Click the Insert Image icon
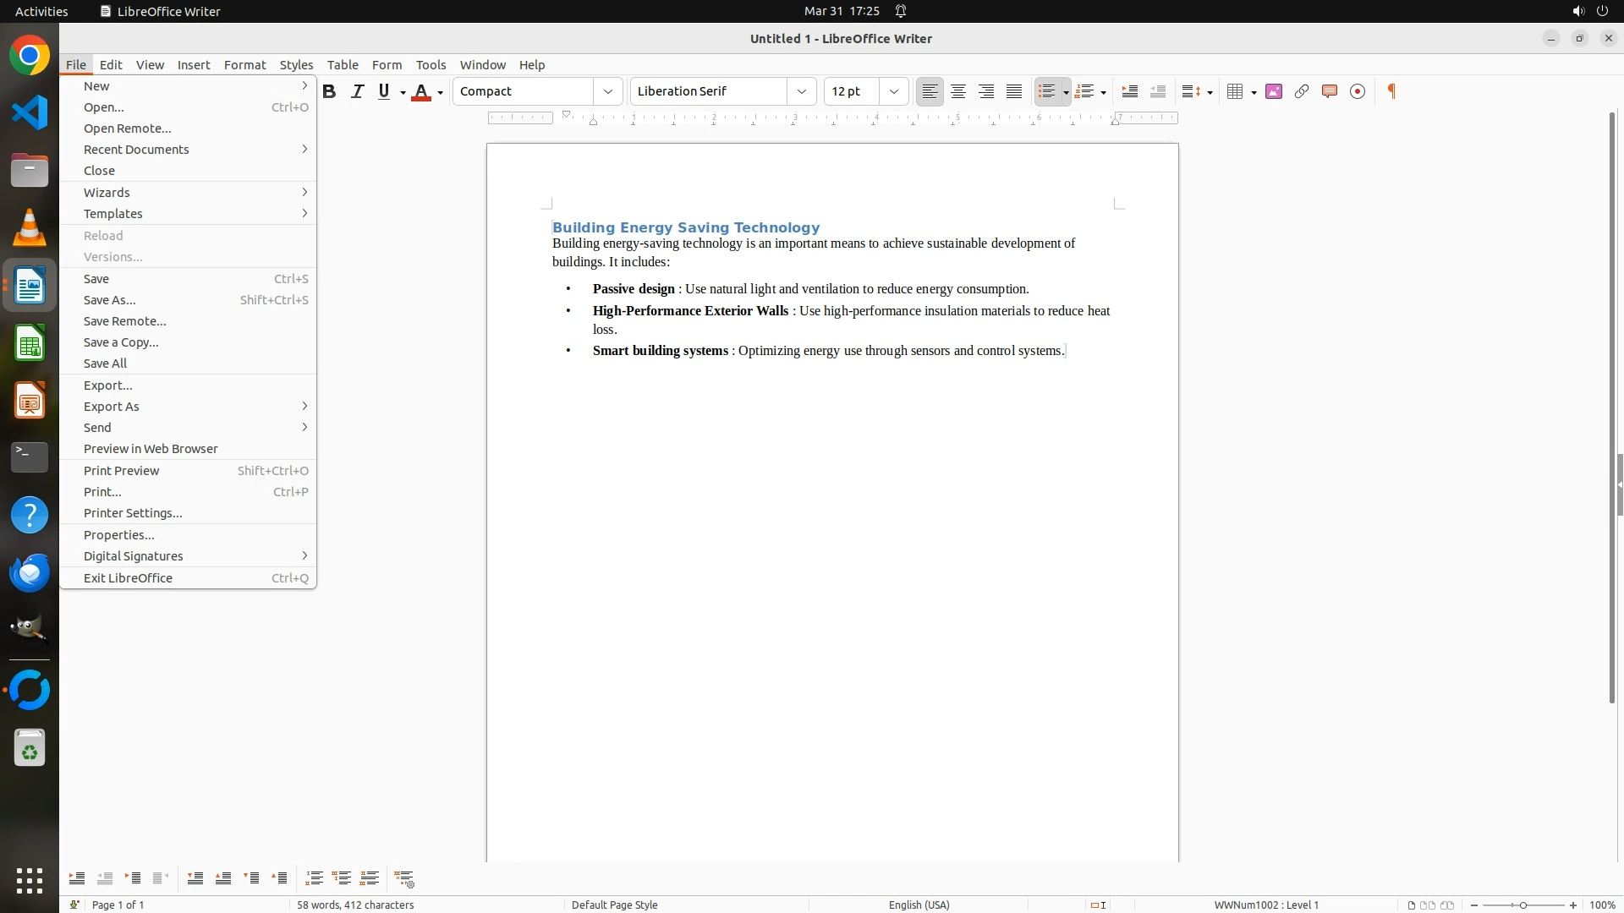This screenshot has width=1624, height=913. pos(1273,91)
